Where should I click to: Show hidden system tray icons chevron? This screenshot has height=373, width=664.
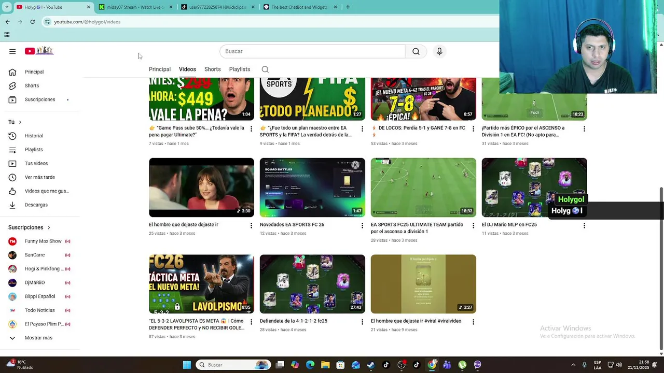573,365
